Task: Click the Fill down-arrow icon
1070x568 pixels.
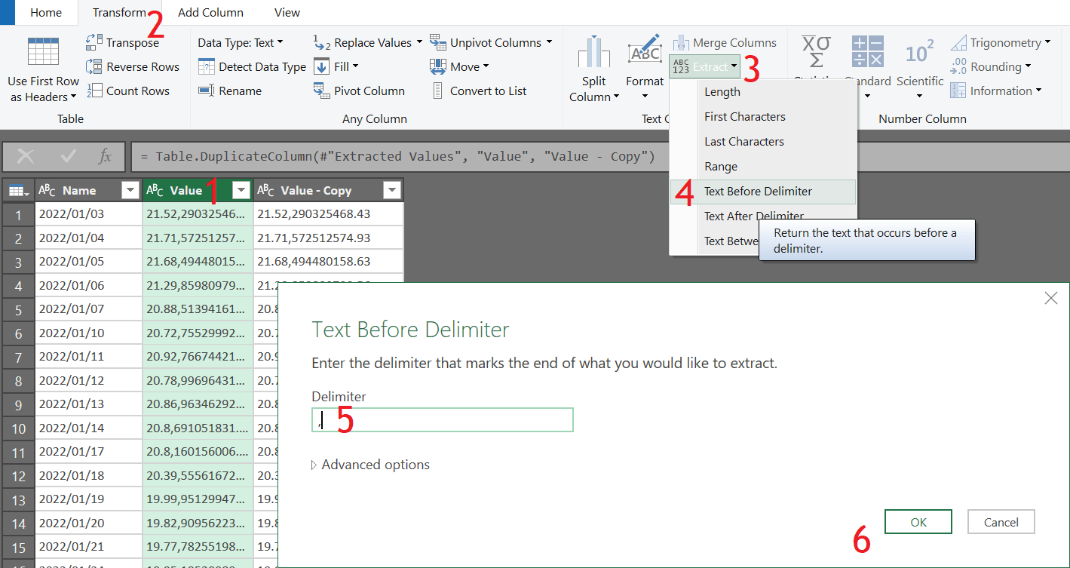Action: pos(321,66)
